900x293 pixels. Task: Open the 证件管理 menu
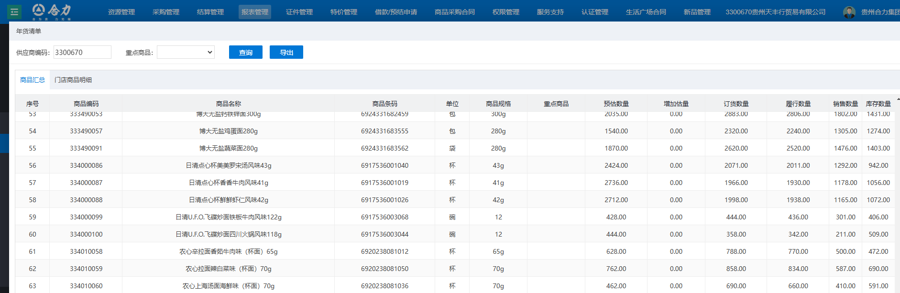299,12
